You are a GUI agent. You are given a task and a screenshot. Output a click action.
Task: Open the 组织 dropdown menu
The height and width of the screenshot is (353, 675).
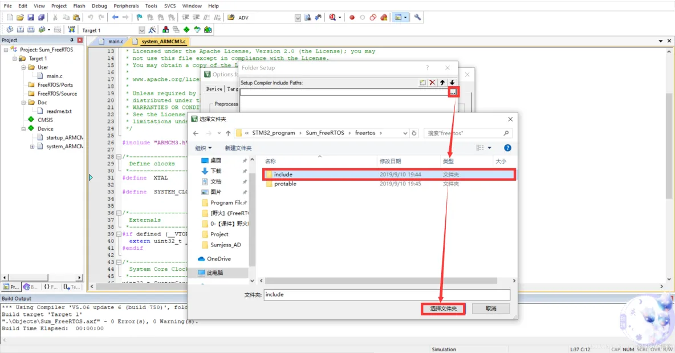[203, 148]
